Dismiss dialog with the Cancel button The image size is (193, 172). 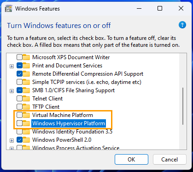(x=170, y=160)
